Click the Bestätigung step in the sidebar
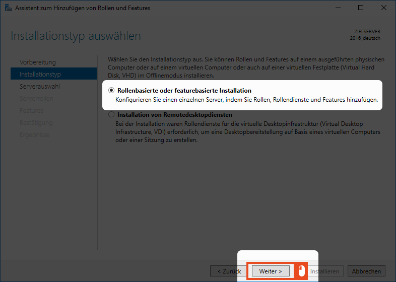The height and width of the screenshot is (282, 396). click(36, 122)
